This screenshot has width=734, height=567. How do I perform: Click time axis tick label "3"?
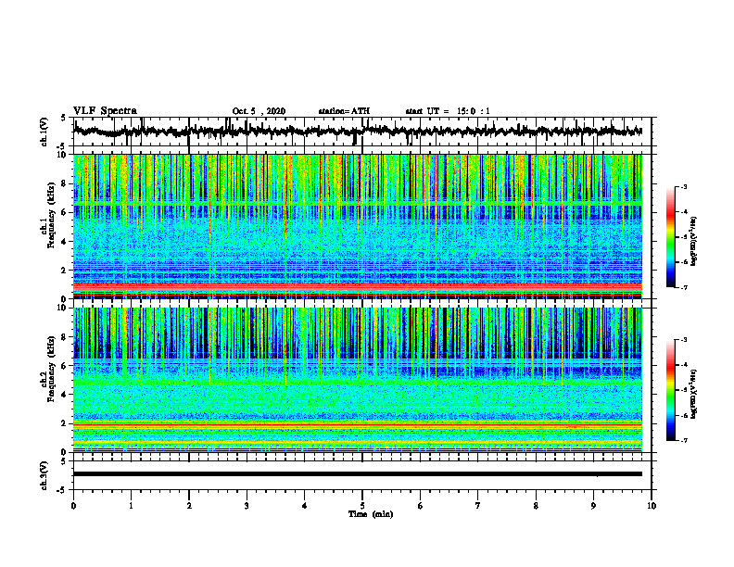247,506
